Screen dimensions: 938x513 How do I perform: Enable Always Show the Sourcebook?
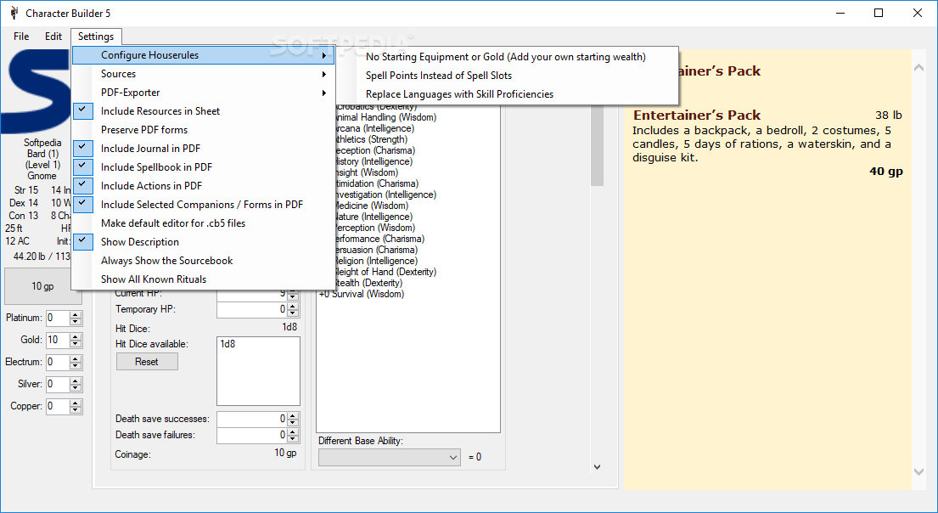pyautogui.click(x=203, y=261)
